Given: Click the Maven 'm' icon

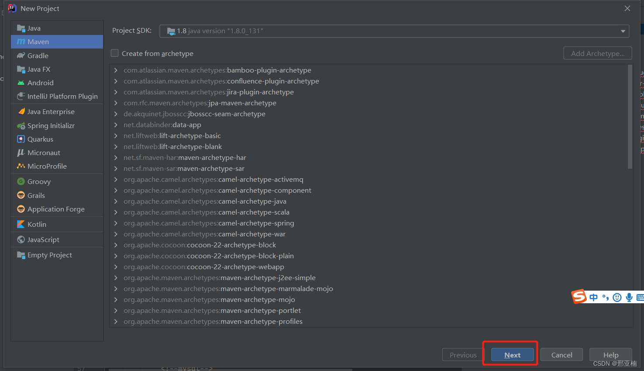Looking at the screenshot, I should pyautogui.click(x=21, y=42).
